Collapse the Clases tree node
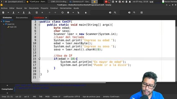 coord(1,21)
